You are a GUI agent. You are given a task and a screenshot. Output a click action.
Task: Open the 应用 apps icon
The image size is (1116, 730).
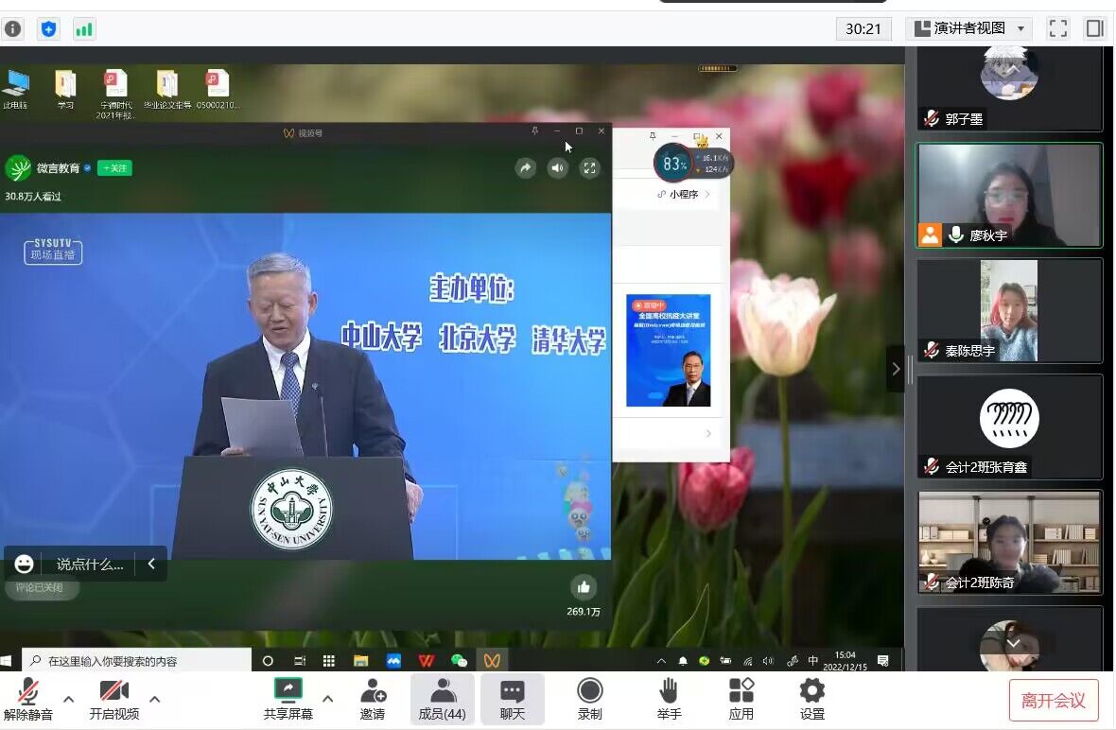point(741,692)
